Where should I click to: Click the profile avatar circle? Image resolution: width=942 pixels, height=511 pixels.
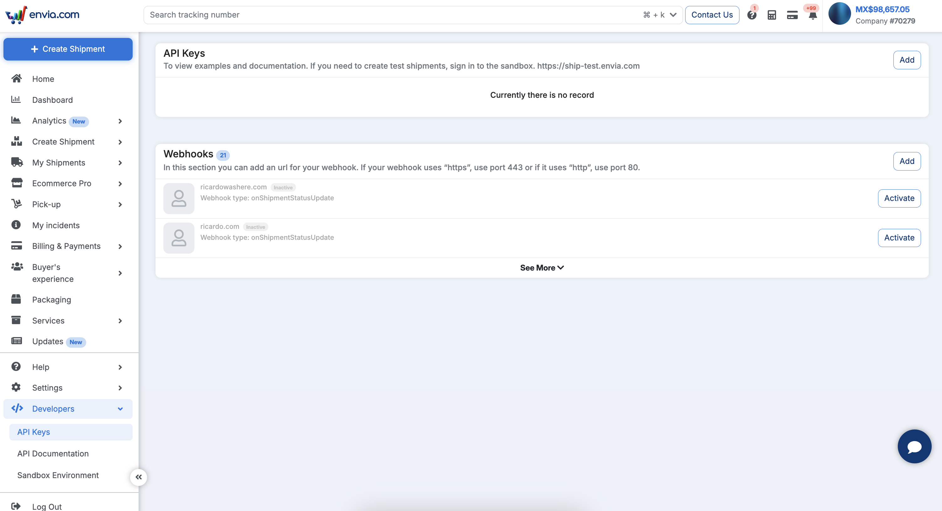click(x=839, y=14)
